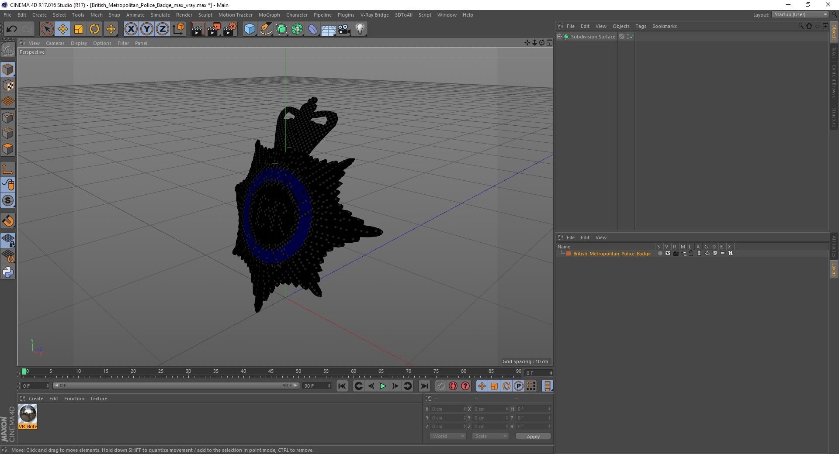
Task: Expand the Subdivision Surface object tree
Action: tap(559, 36)
